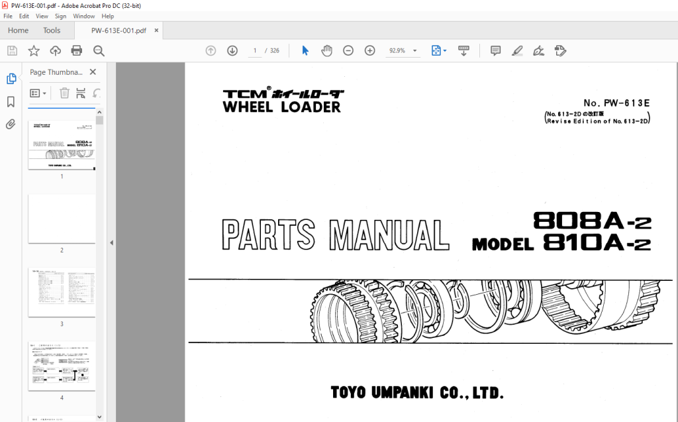
Task: Open the Bookmarks sidebar panel
Action: pyautogui.click(x=11, y=102)
